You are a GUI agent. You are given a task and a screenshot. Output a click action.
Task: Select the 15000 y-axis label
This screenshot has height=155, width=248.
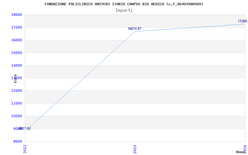tap(16, 53)
